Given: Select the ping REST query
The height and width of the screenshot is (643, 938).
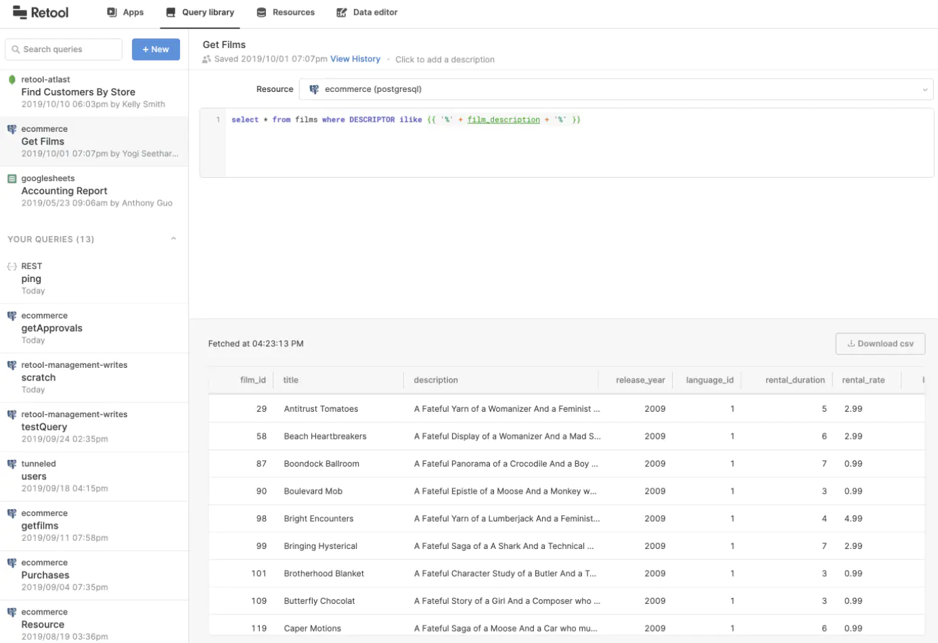Looking at the screenshot, I should [x=94, y=279].
